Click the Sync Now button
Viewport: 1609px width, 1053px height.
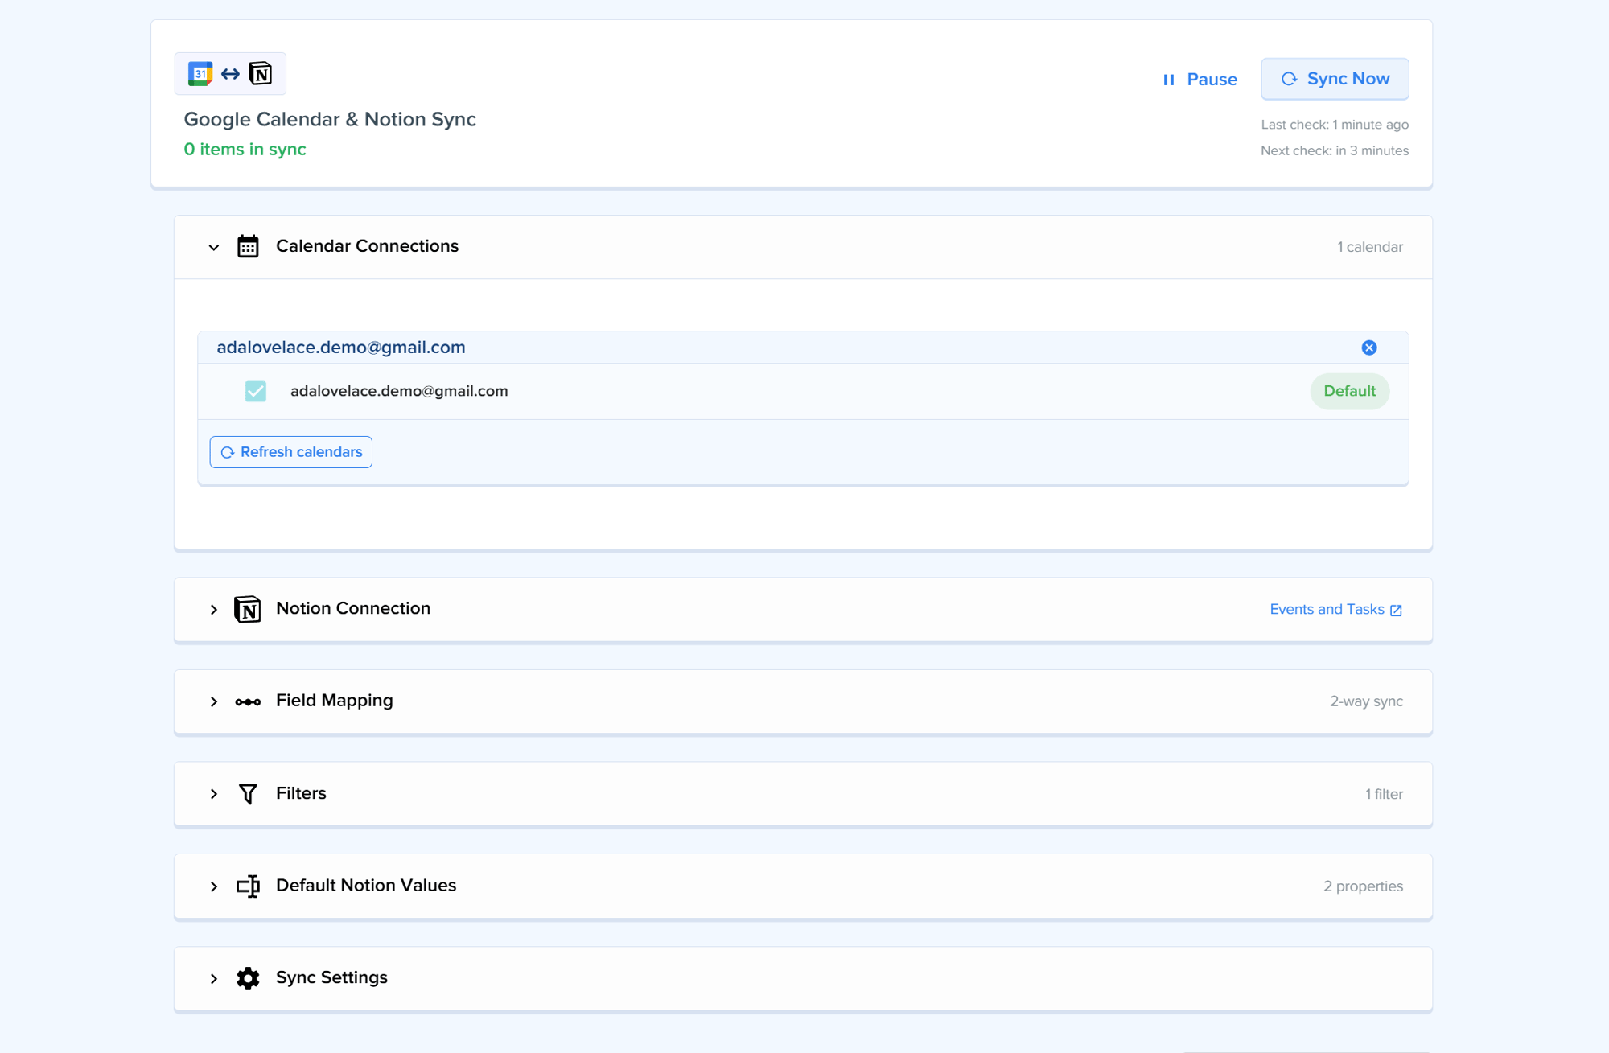pos(1335,79)
